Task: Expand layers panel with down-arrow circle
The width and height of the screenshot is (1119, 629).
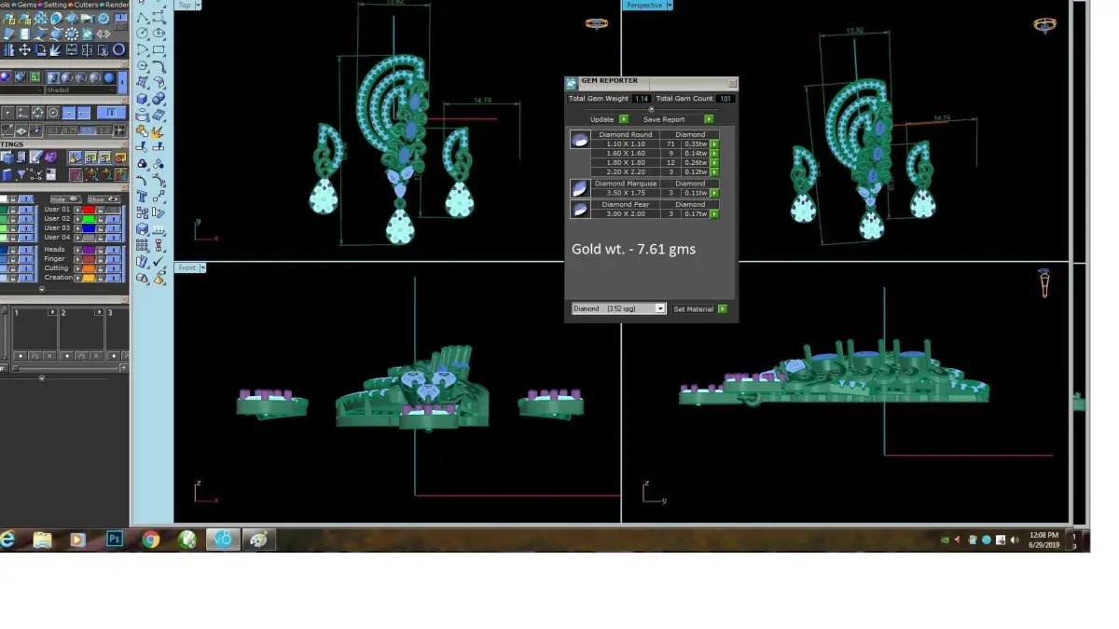Action: click(42, 289)
